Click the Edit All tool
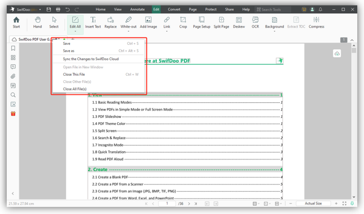 coord(75,22)
